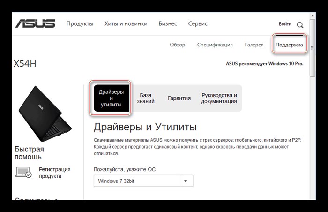Screen dimensions: 328x212
Task: Click the product registration laptop icon
Action: (23, 173)
